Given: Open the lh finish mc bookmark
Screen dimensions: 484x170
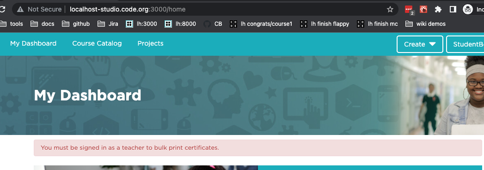Looking at the screenshot, I should click(x=377, y=23).
